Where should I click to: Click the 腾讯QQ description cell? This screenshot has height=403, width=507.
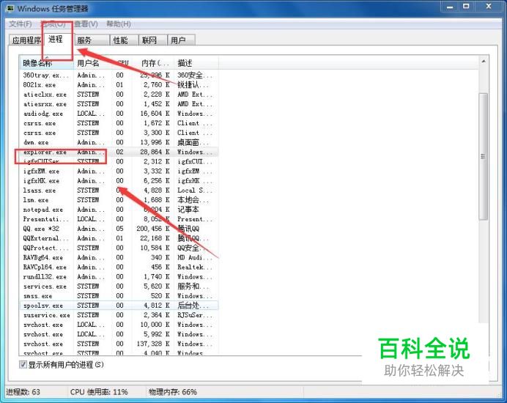coord(188,229)
